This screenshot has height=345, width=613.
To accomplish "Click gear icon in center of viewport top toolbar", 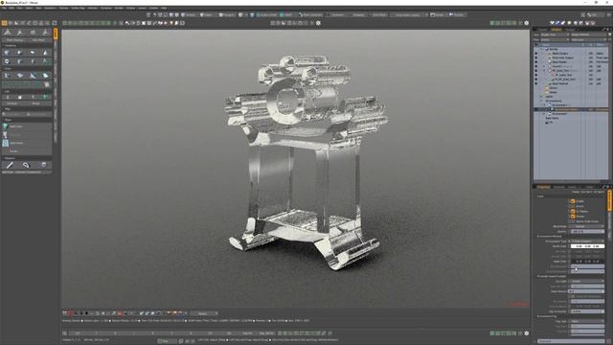I will pyautogui.click(x=318, y=23).
